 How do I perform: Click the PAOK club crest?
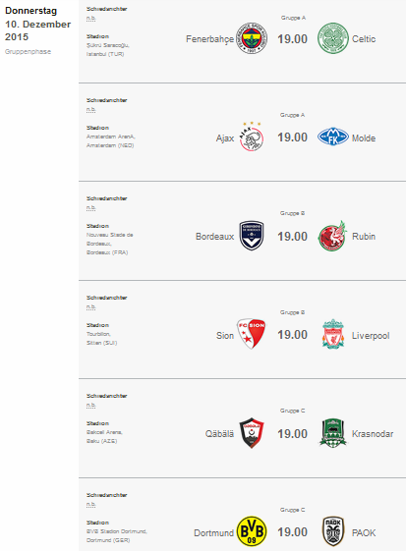pos(333,531)
